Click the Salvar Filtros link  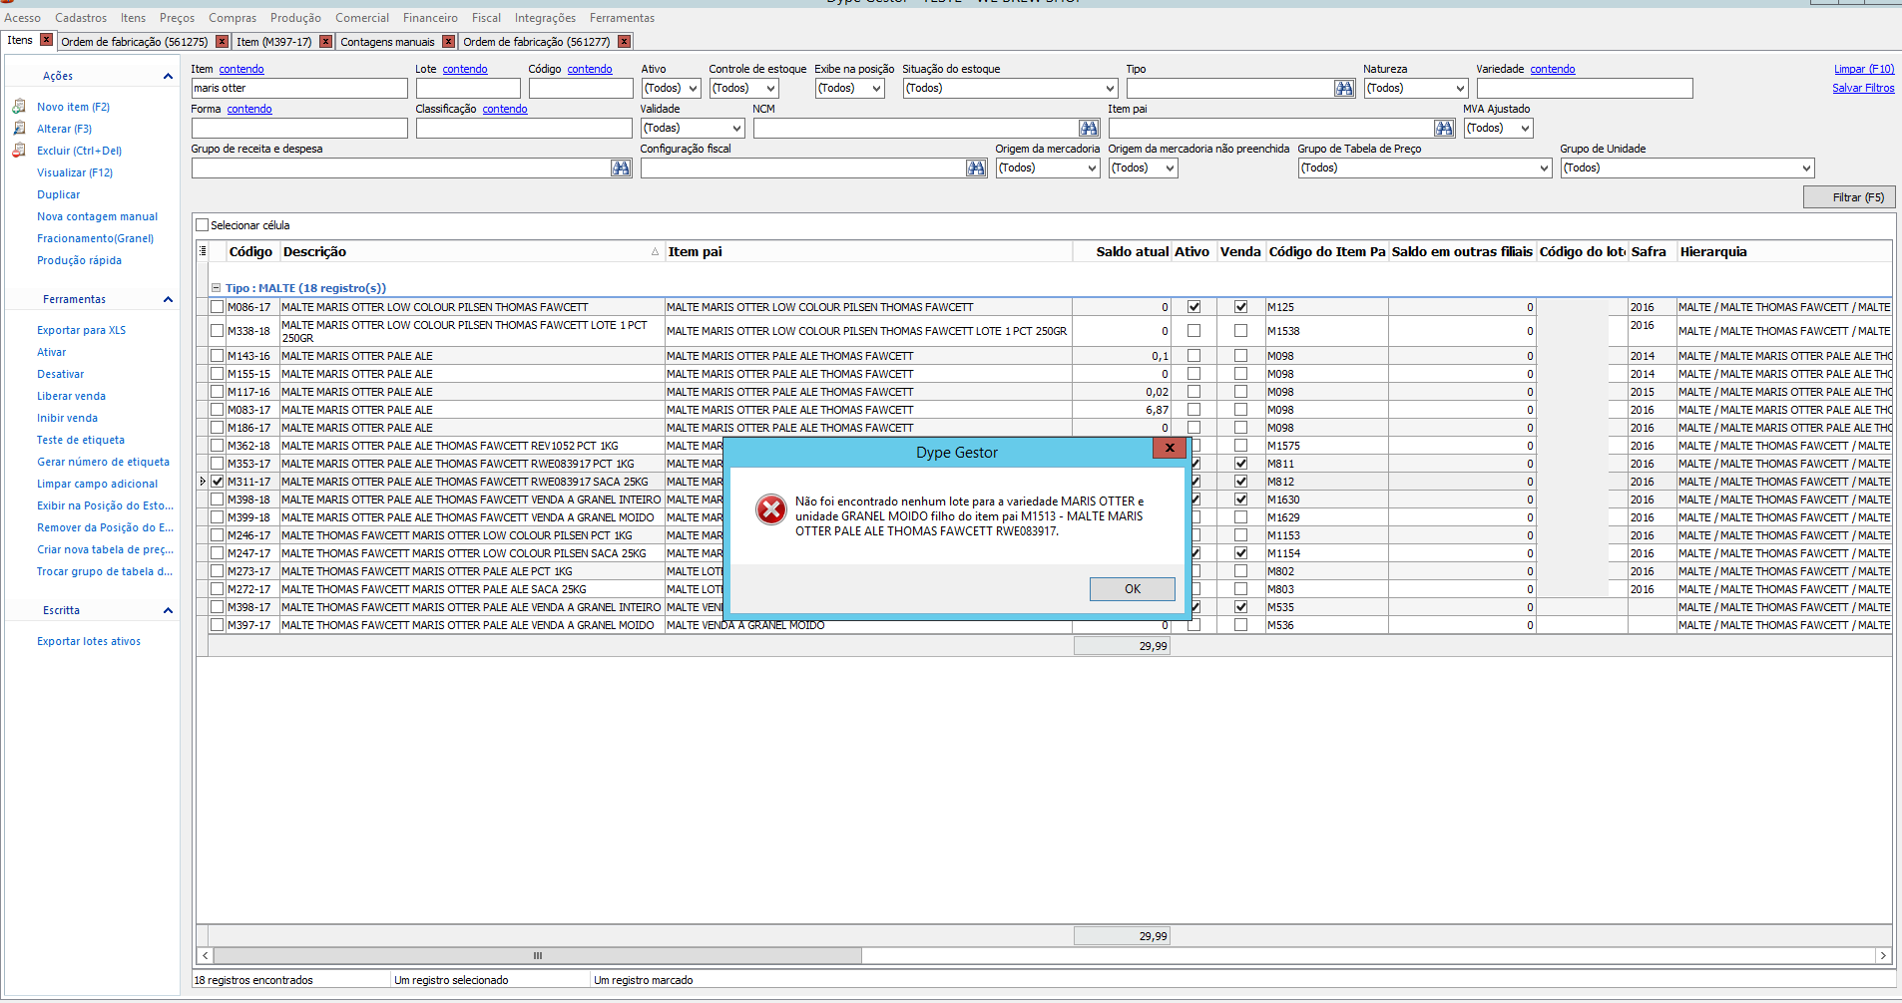pos(1863,88)
